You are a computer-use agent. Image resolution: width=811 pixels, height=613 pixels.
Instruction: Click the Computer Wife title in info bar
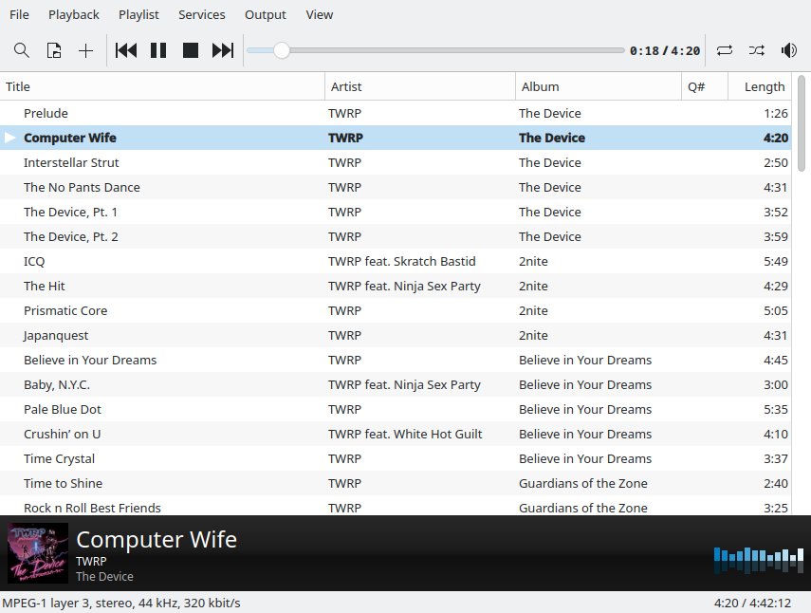point(157,540)
